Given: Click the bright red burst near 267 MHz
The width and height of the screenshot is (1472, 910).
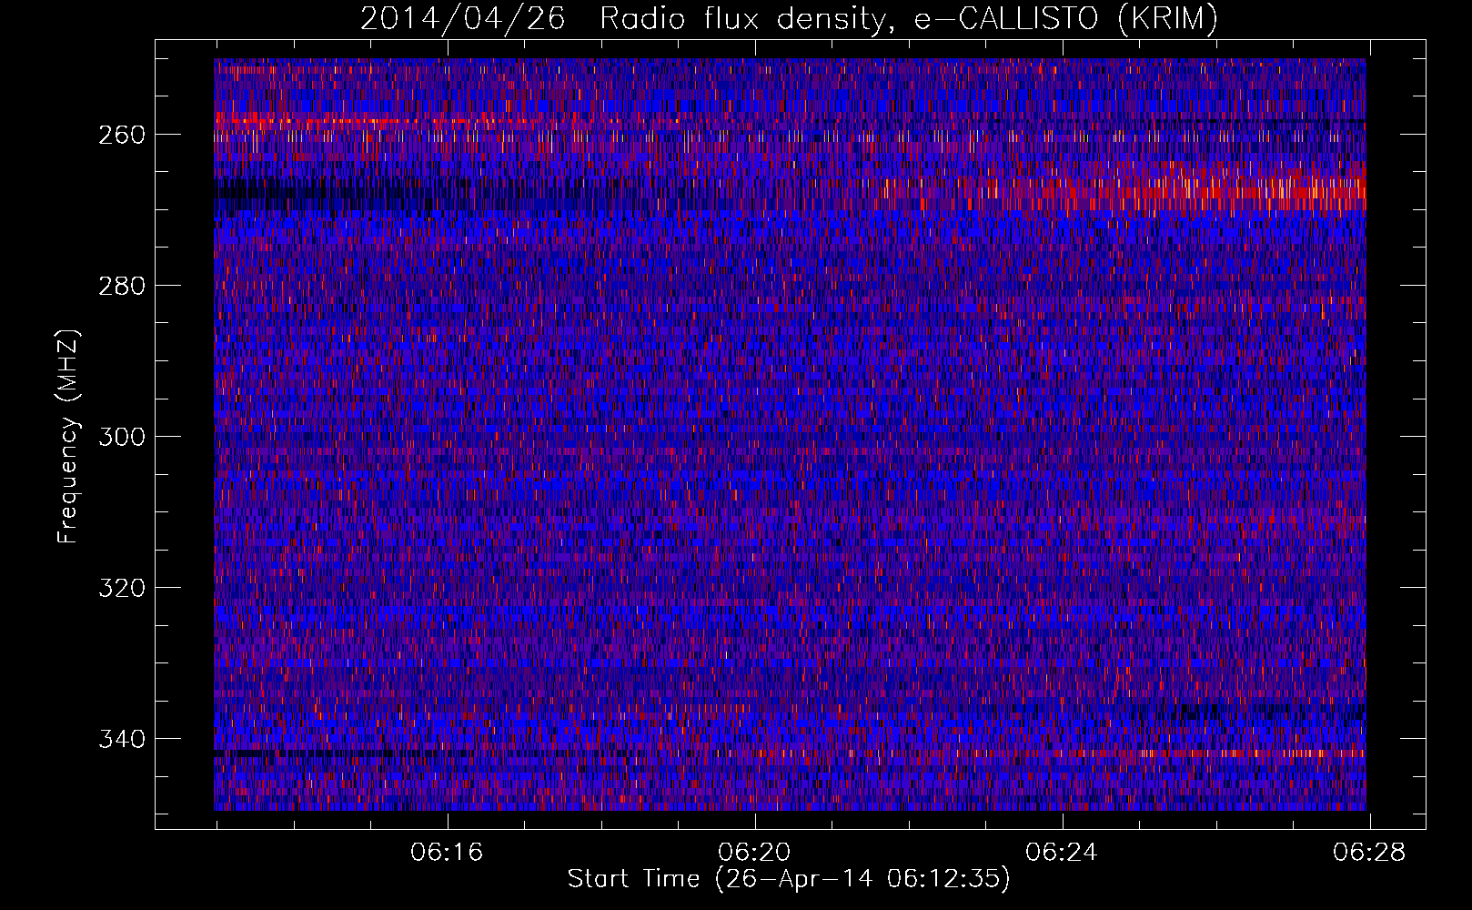Looking at the screenshot, I should point(1183,189).
